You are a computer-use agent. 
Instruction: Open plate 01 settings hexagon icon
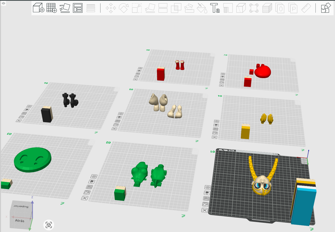tap(207, 187)
